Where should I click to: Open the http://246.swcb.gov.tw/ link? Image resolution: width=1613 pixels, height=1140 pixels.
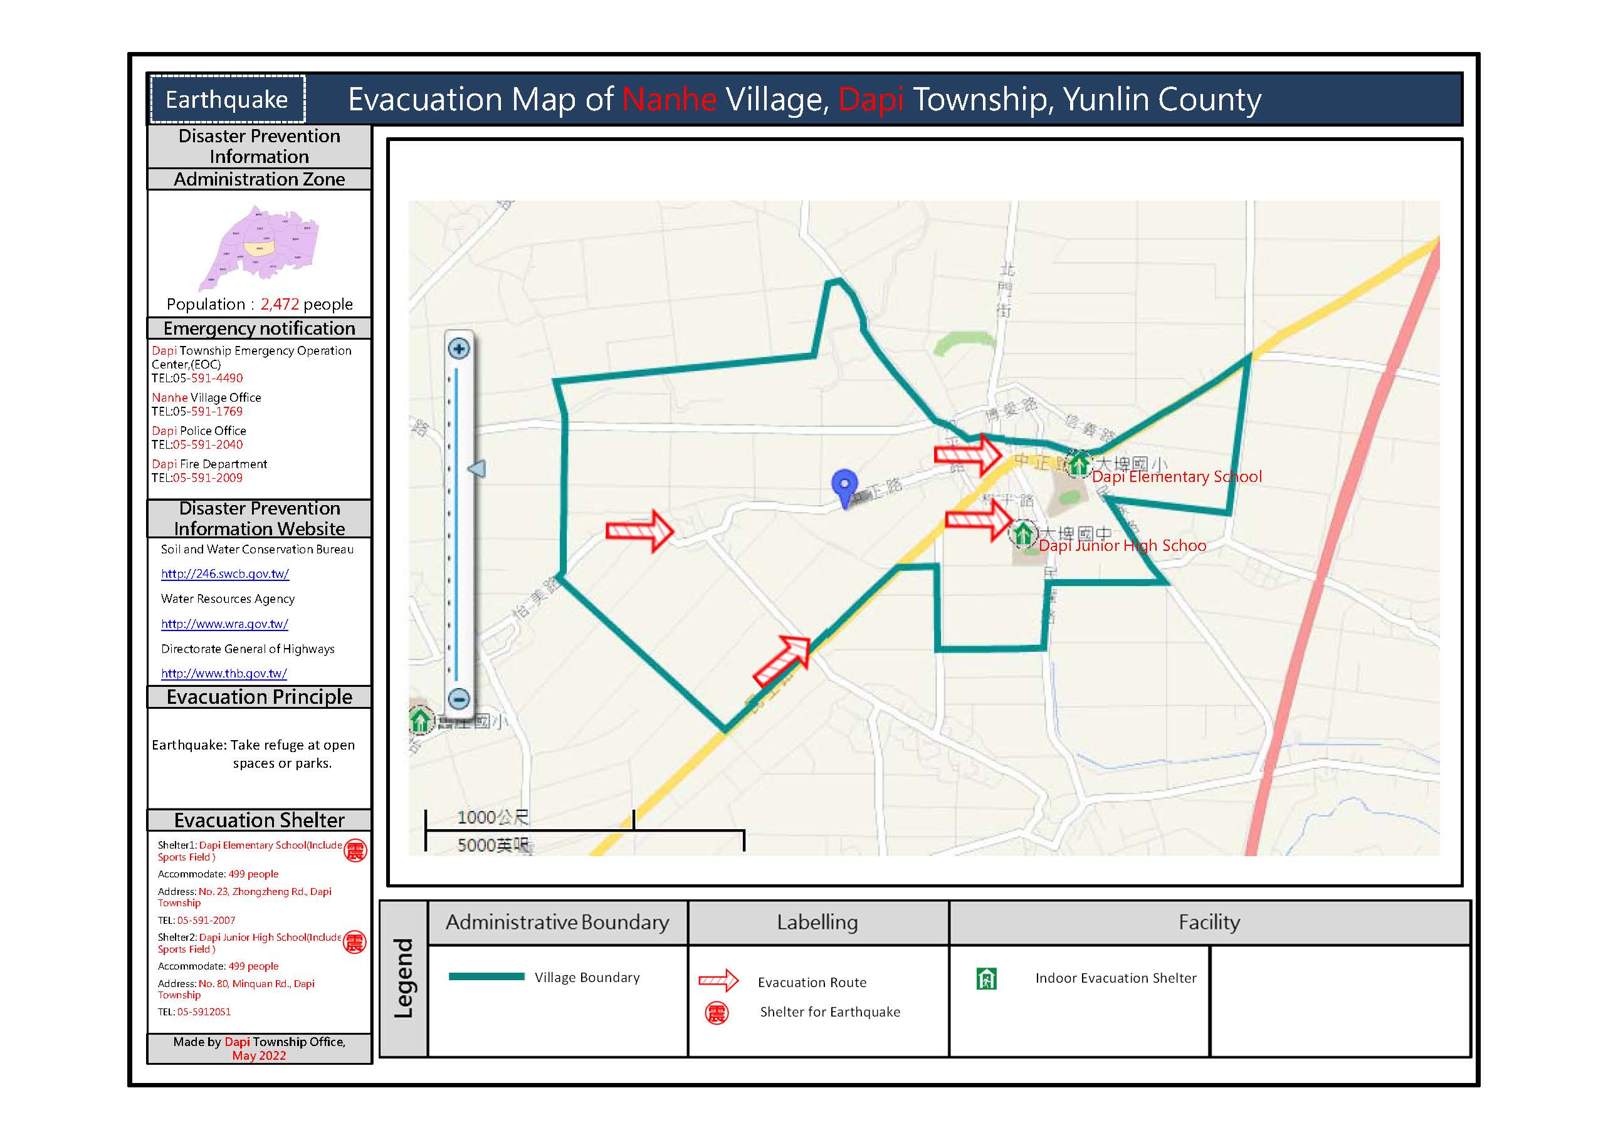pyautogui.click(x=225, y=574)
